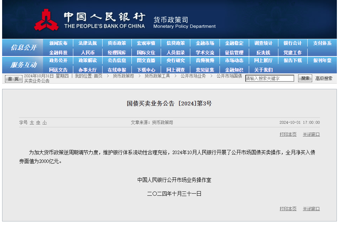This screenshot has width=339, height=225.
Task: Visit the 网上展厅 link
Action: click(263, 60)
